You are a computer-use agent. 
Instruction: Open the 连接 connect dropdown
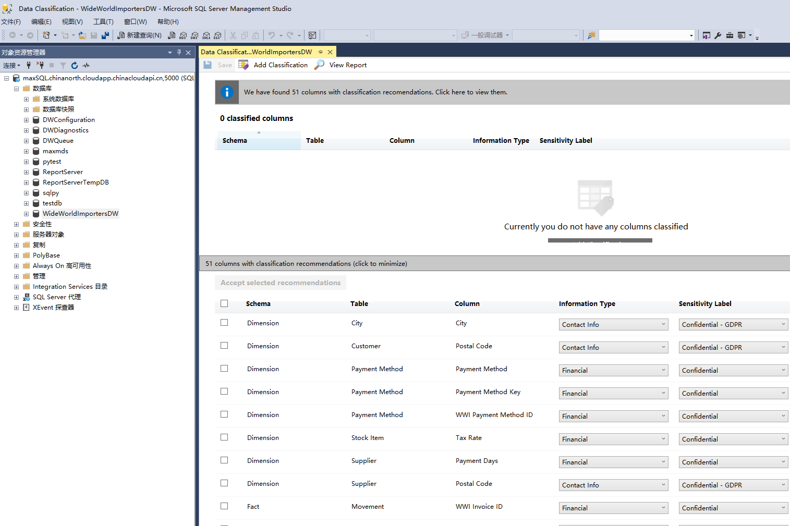pyautogui.click(x=11, y=65)
